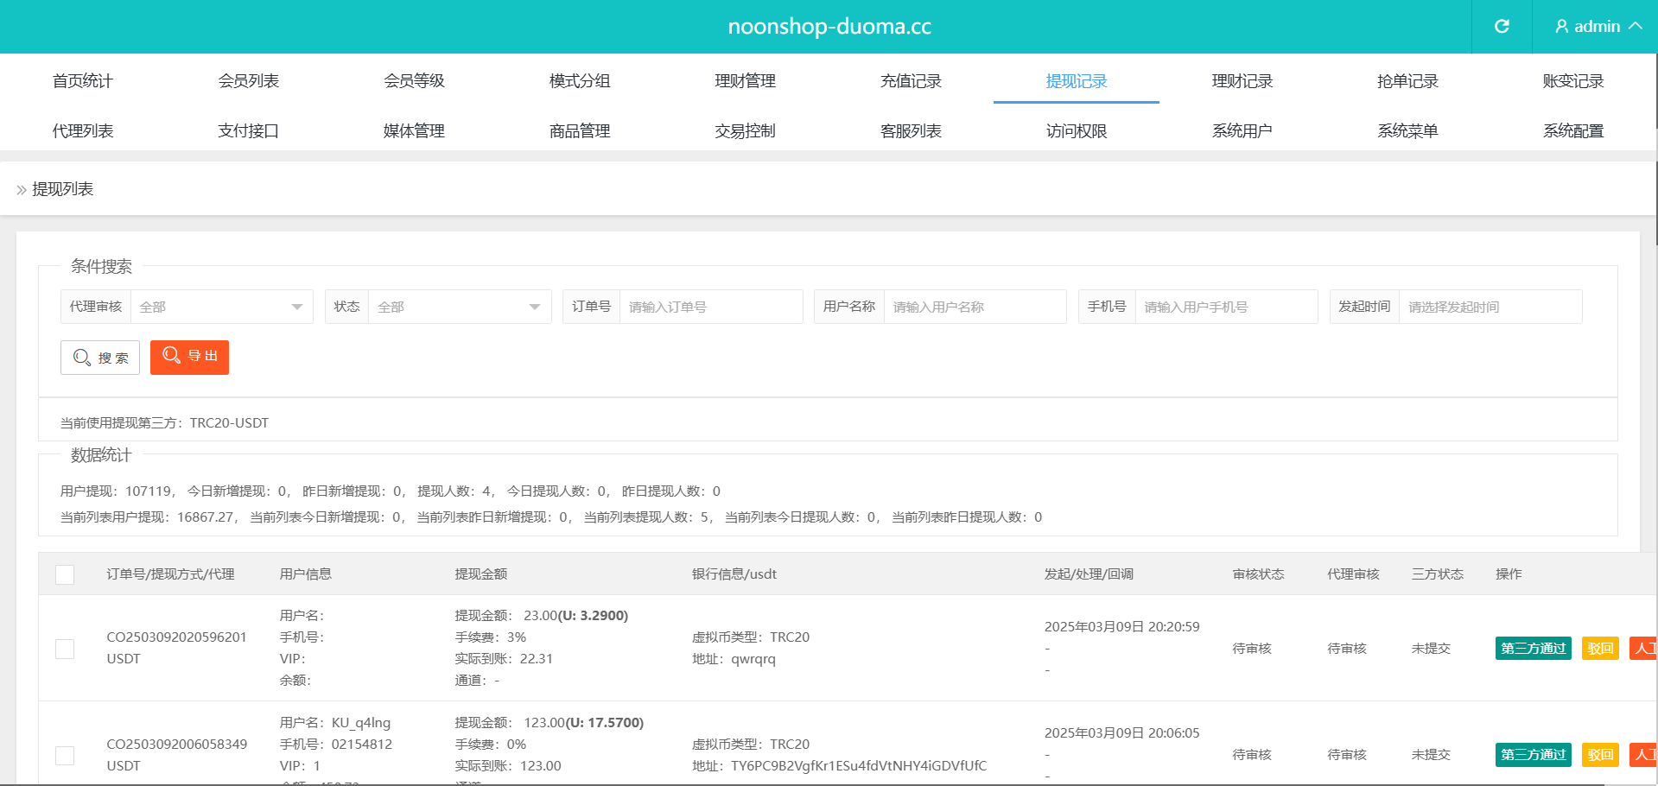Viewport: 1658px width, 786px height.
Task: Click 第三方通过 for first withdrawal row
Action: pyautogui.click(x=1533, y=649)
